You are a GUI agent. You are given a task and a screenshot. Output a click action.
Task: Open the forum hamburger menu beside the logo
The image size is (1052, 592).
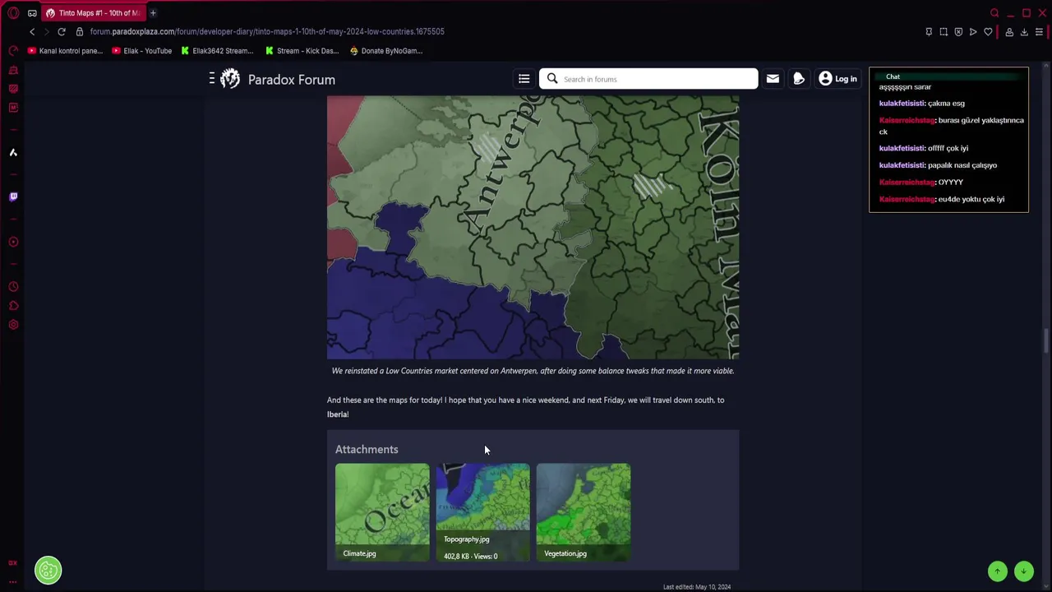point(212,78)
